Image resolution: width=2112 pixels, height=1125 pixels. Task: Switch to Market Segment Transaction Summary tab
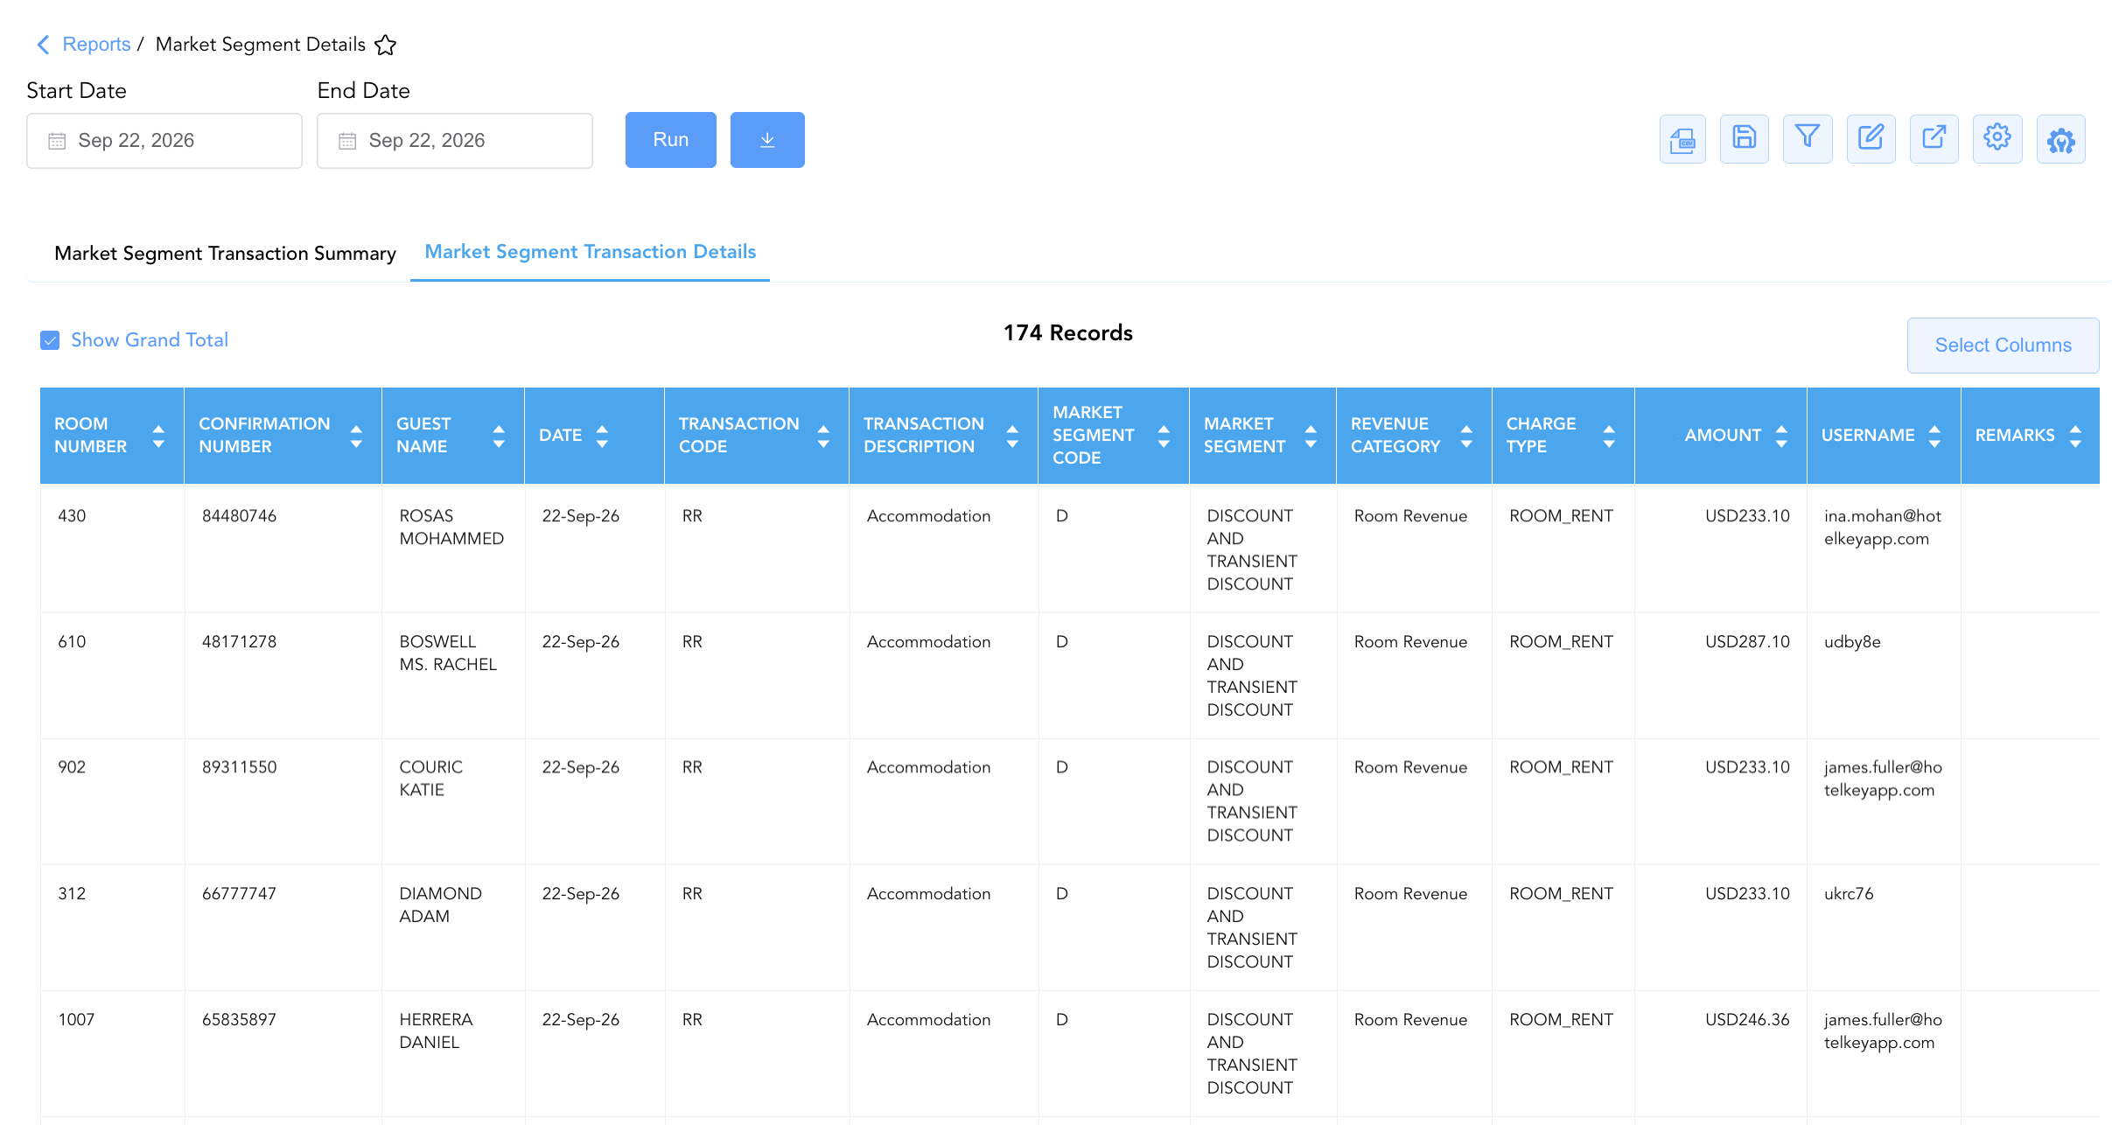click(x=225, y=253)
